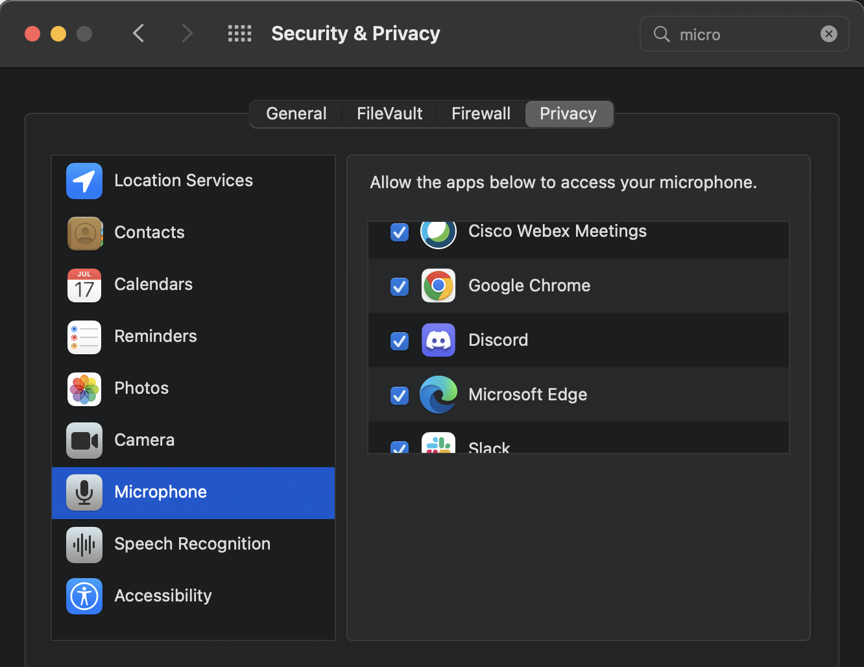Select Microphone label in the privacy list

(x=160, y=492)
